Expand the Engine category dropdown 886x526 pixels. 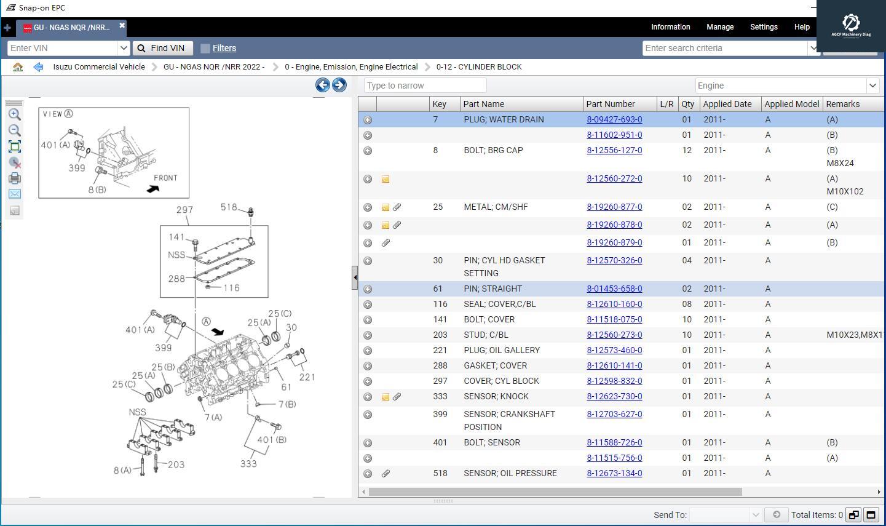point(872,86)
